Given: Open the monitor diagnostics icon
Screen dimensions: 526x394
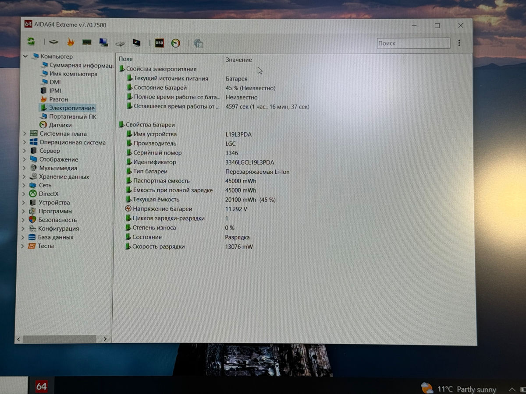Looking at the screenshot, I should (x=137, y=42).
